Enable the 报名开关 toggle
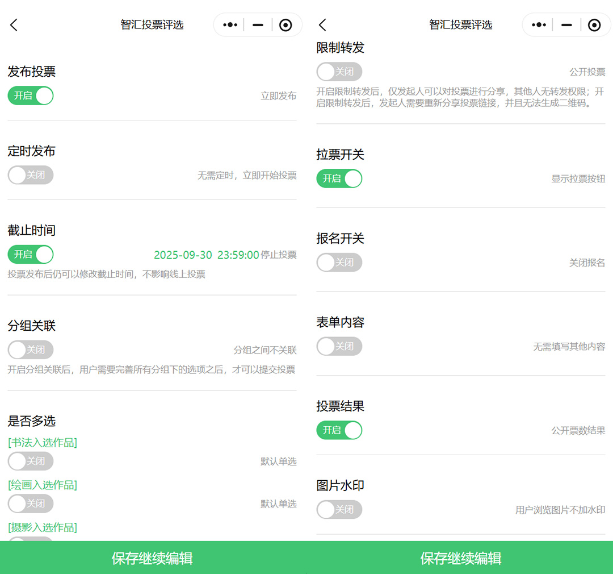This screenshot has height=574, width=613. coord(339,262)
